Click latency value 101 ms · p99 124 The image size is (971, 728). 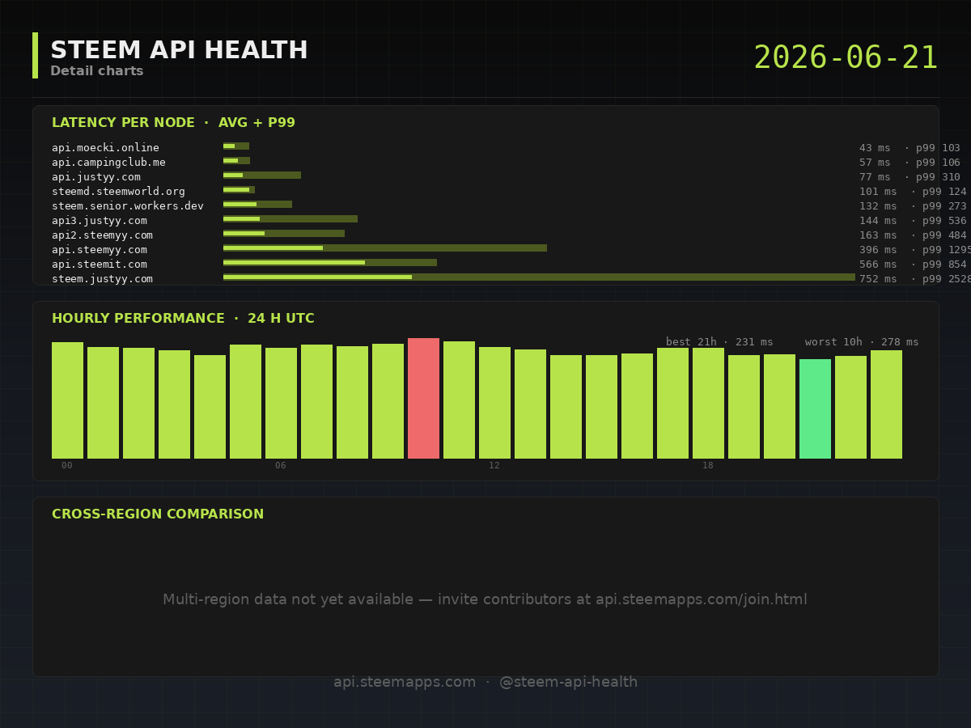tap(913, 192)
